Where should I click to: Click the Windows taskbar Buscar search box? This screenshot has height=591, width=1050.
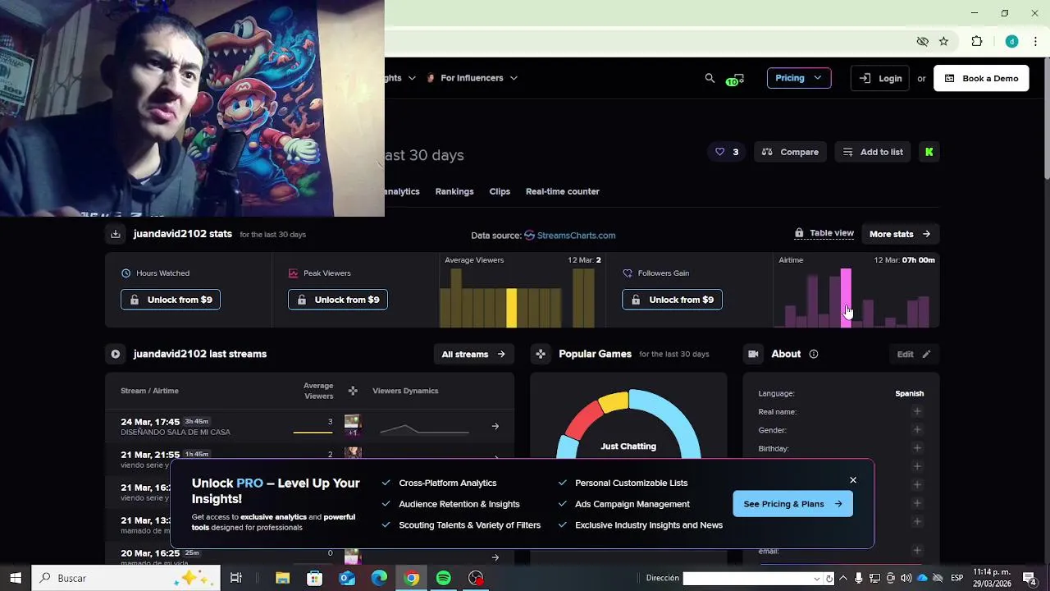(x=126, y=578)
